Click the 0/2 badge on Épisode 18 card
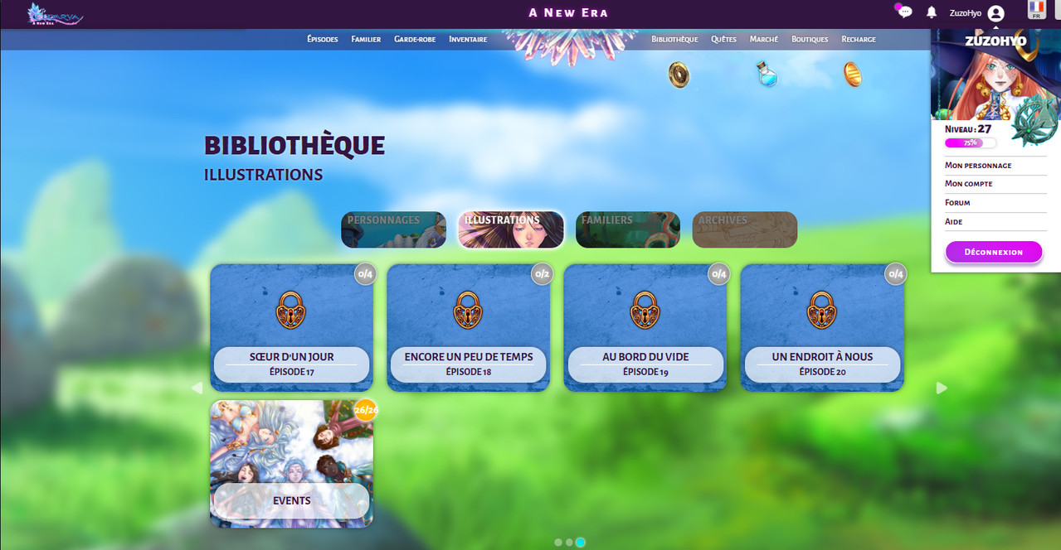Viewport: 1061px width, 550px height. pyautogui.click(x=542, y=273)
